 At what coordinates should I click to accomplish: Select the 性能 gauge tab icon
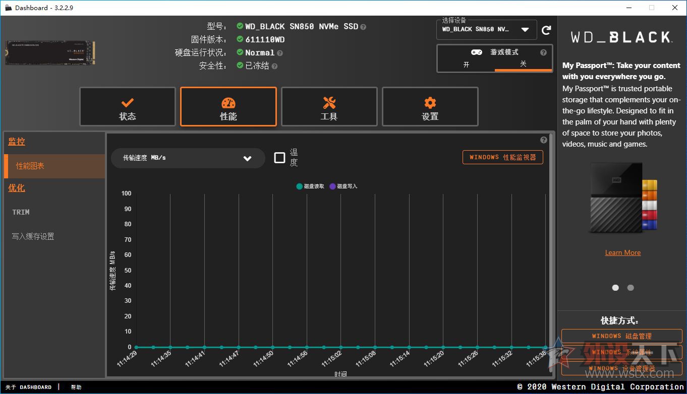coord(228,102)
